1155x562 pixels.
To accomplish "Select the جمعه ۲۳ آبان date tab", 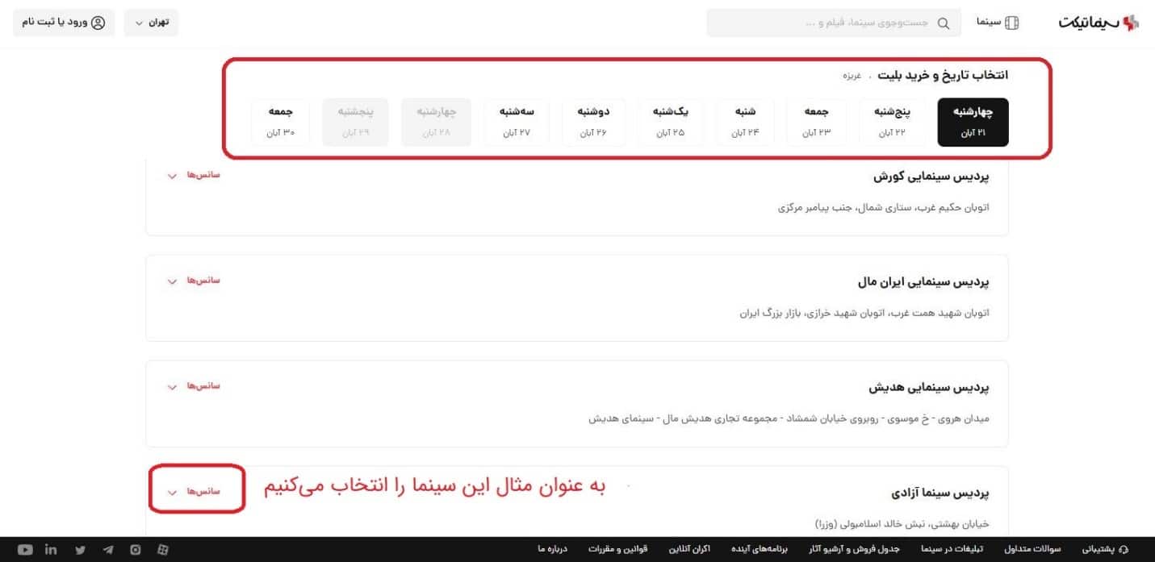I will [815, 123].
